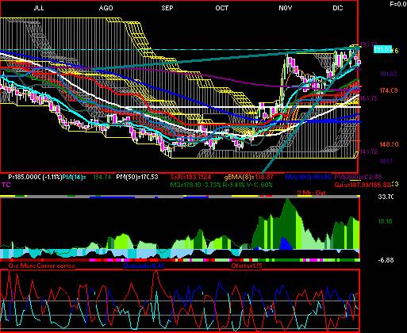Click the red SAR indicator readout
This screenshot has width=407, height=333.
190,177
